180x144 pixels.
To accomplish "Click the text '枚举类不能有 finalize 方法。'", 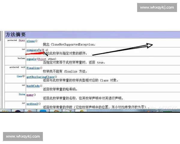I will tap(65, 71).
